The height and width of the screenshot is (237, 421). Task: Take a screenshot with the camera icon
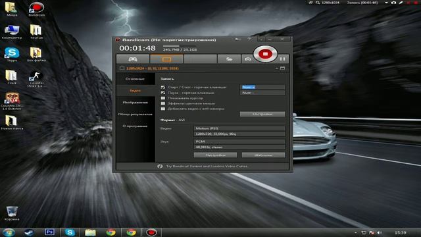(248, 59)
